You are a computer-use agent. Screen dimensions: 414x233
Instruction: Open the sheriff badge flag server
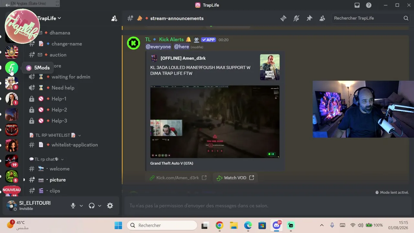point(12,52)
